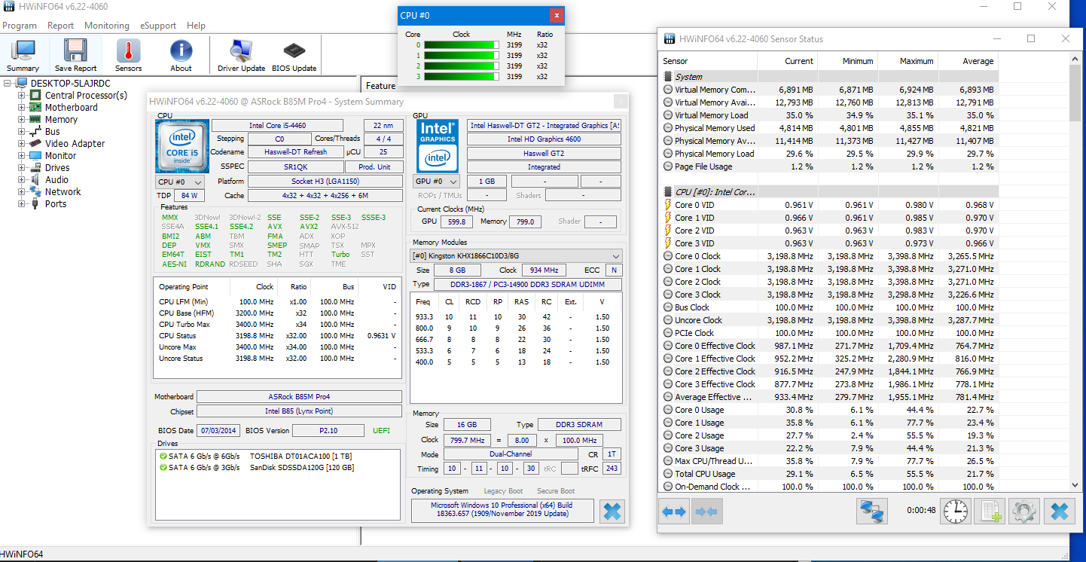The height and width of the screenshot is (562, 1086).
Task: Click the TOSHIBA drive green check icon
Action: (x=163, y=457)
